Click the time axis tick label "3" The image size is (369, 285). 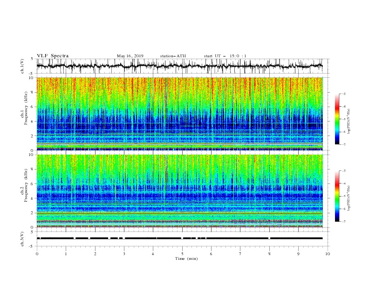click(124, 254)
